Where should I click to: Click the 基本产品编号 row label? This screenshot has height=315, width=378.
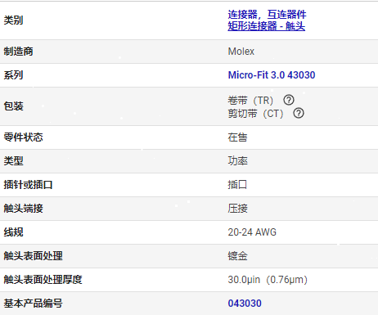(x=33, y=304)
